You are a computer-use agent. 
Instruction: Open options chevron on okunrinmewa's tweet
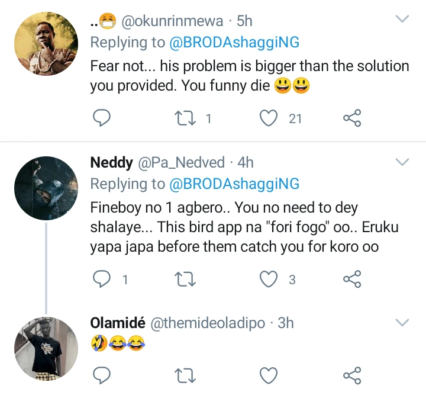pos(402,20)
